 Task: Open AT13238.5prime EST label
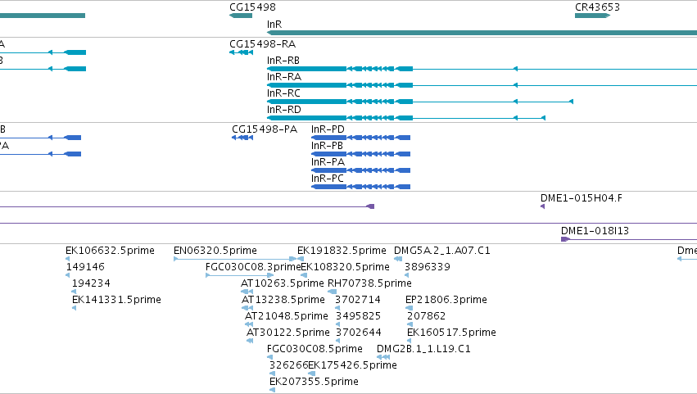click(283, 300)
